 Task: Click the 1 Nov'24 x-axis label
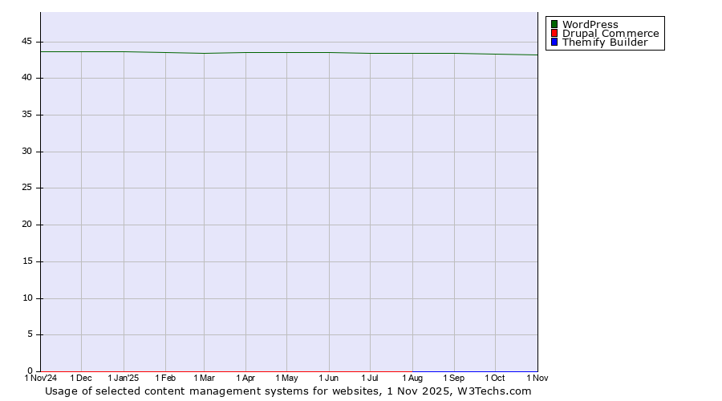point(41,378)
